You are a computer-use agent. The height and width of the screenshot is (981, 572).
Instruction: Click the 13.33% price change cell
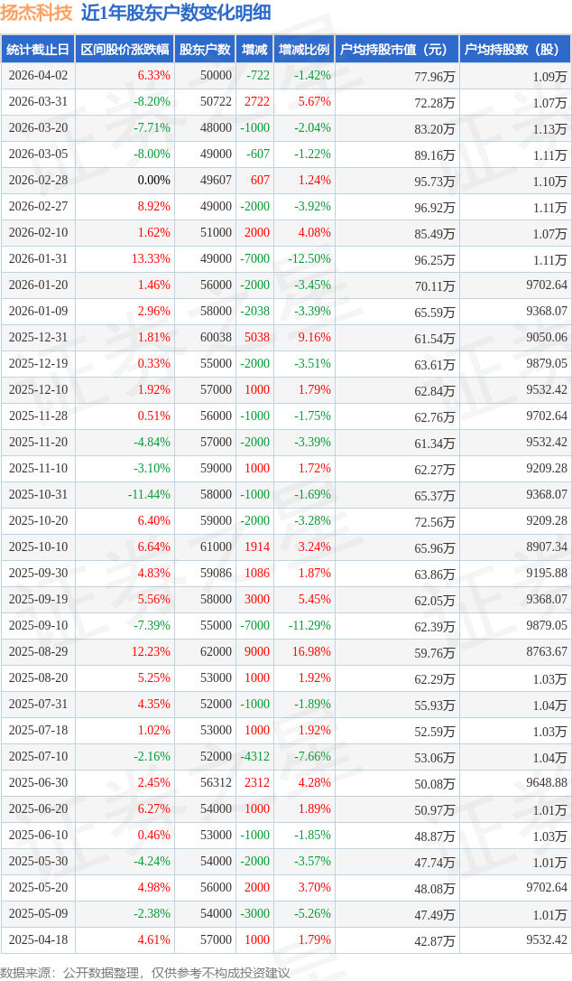[x=151, y=259]
